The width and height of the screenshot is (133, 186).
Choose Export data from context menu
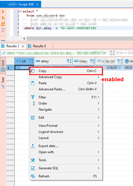pos(66,146)
